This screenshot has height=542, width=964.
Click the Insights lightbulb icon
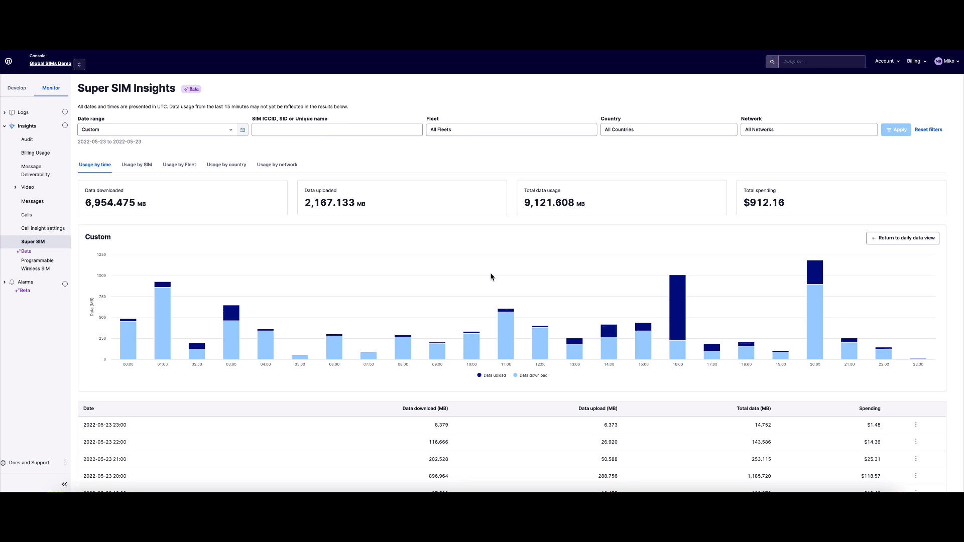12,126
